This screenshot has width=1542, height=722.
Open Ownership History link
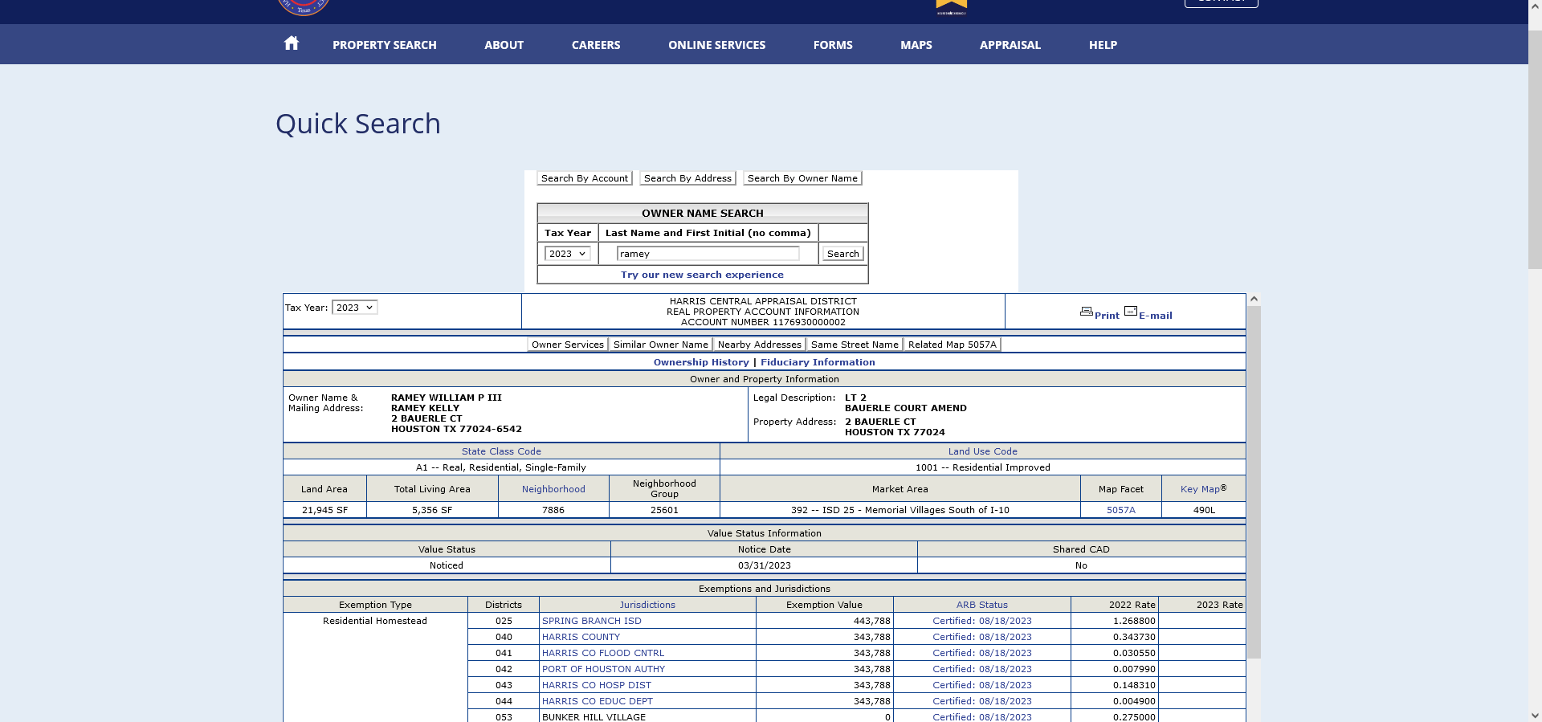coord(701,362)
